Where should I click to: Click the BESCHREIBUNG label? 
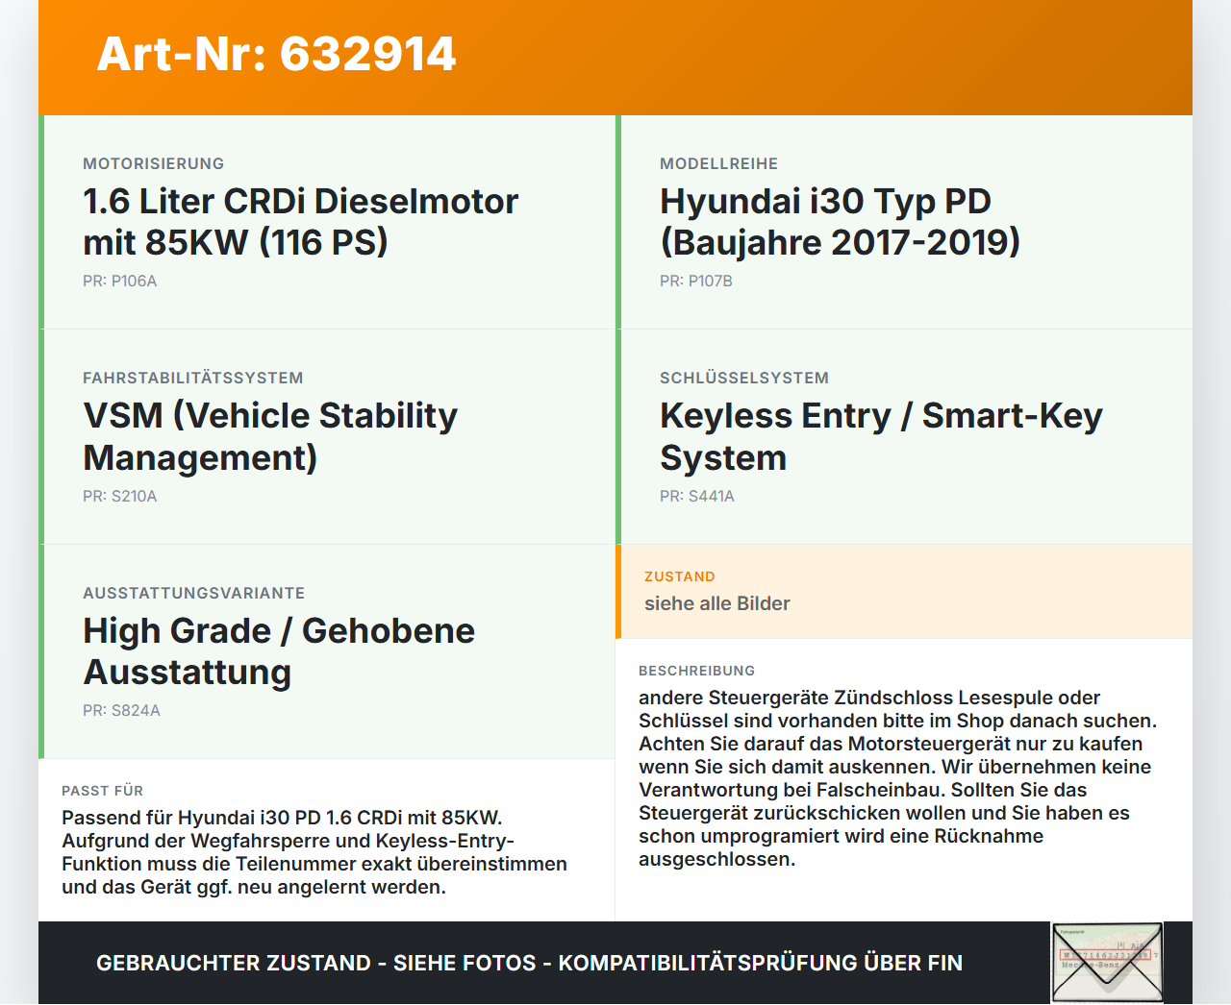pyautogui.click(x=696, y=671)
